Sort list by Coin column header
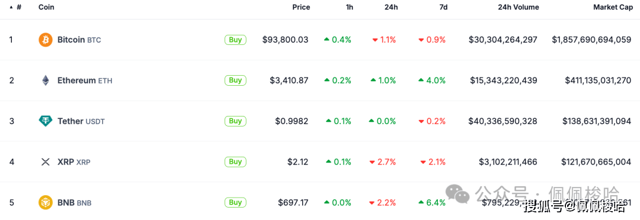Viewport: 640px width, 220px height. pos(46,7)
